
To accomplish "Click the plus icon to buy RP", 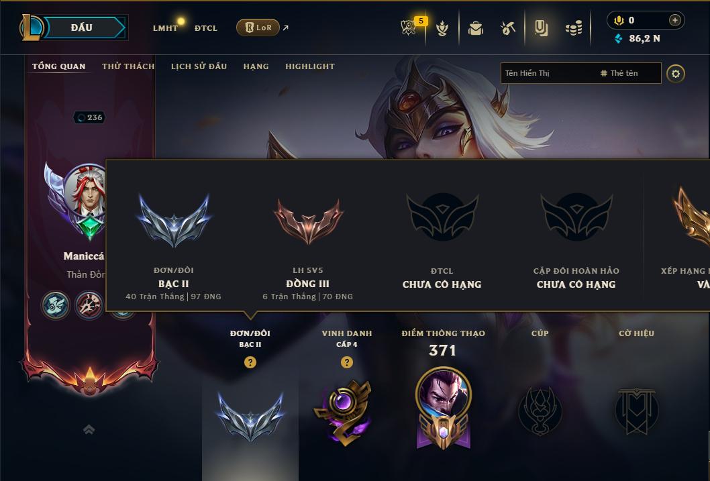I will (x=674, y=20).
